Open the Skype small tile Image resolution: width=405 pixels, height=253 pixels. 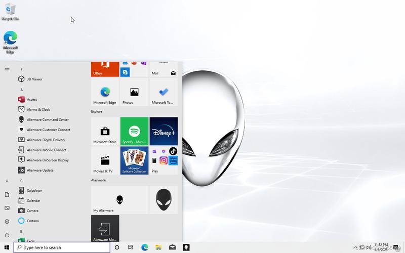(125, 72)
